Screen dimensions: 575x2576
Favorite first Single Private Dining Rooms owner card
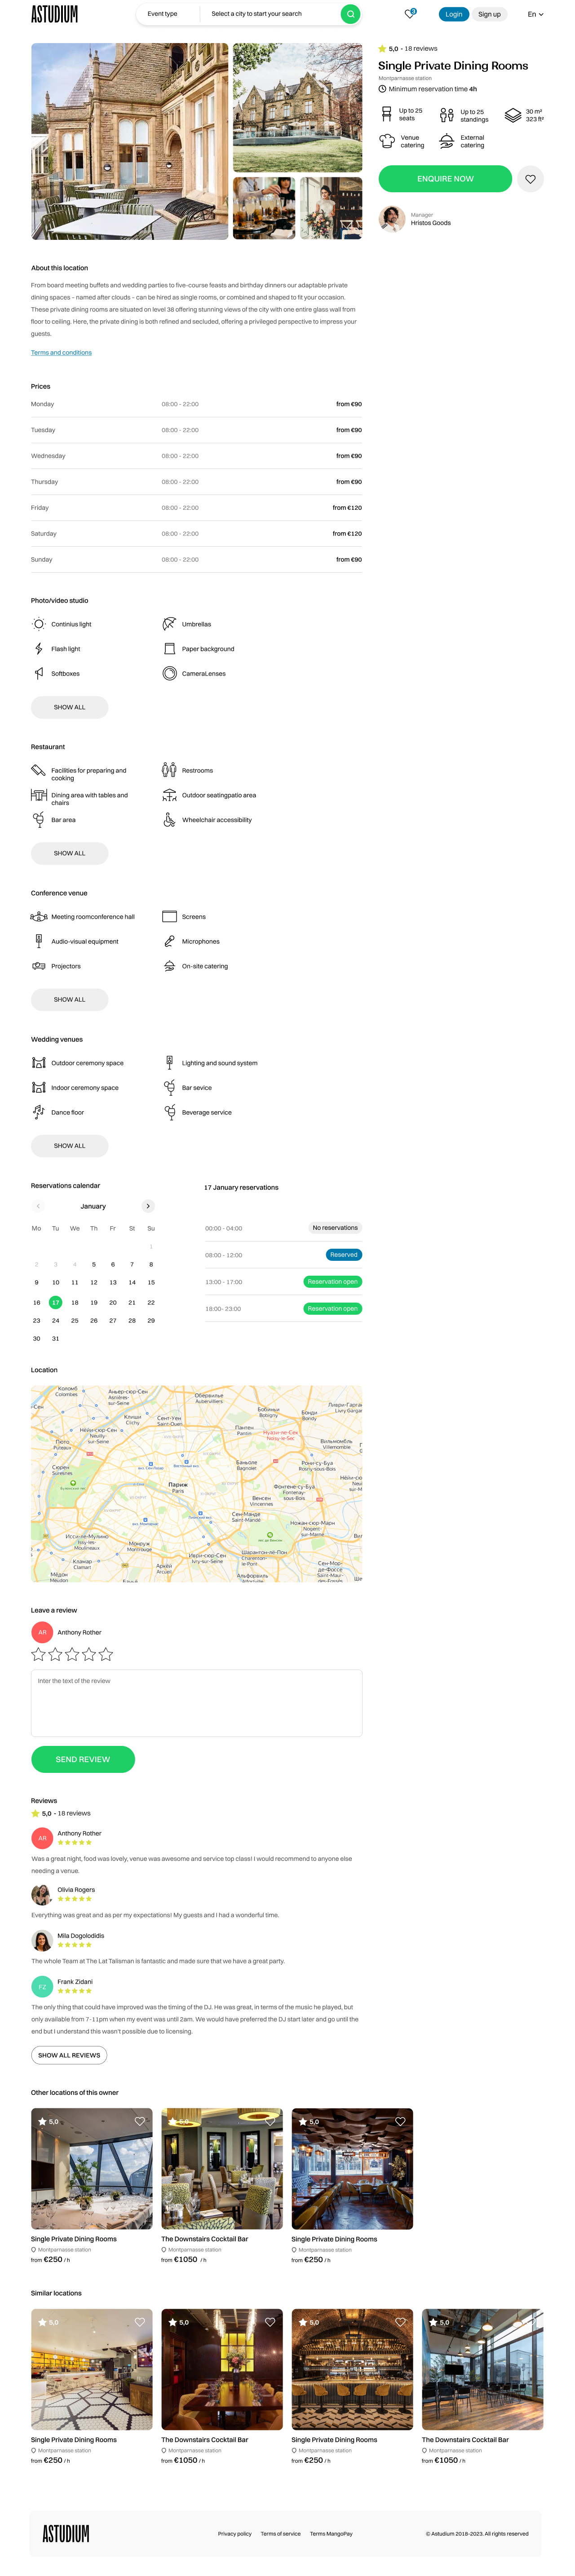(140, 2121)
